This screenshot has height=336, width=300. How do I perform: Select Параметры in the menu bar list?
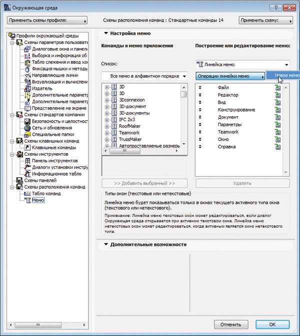pos(229,125)
